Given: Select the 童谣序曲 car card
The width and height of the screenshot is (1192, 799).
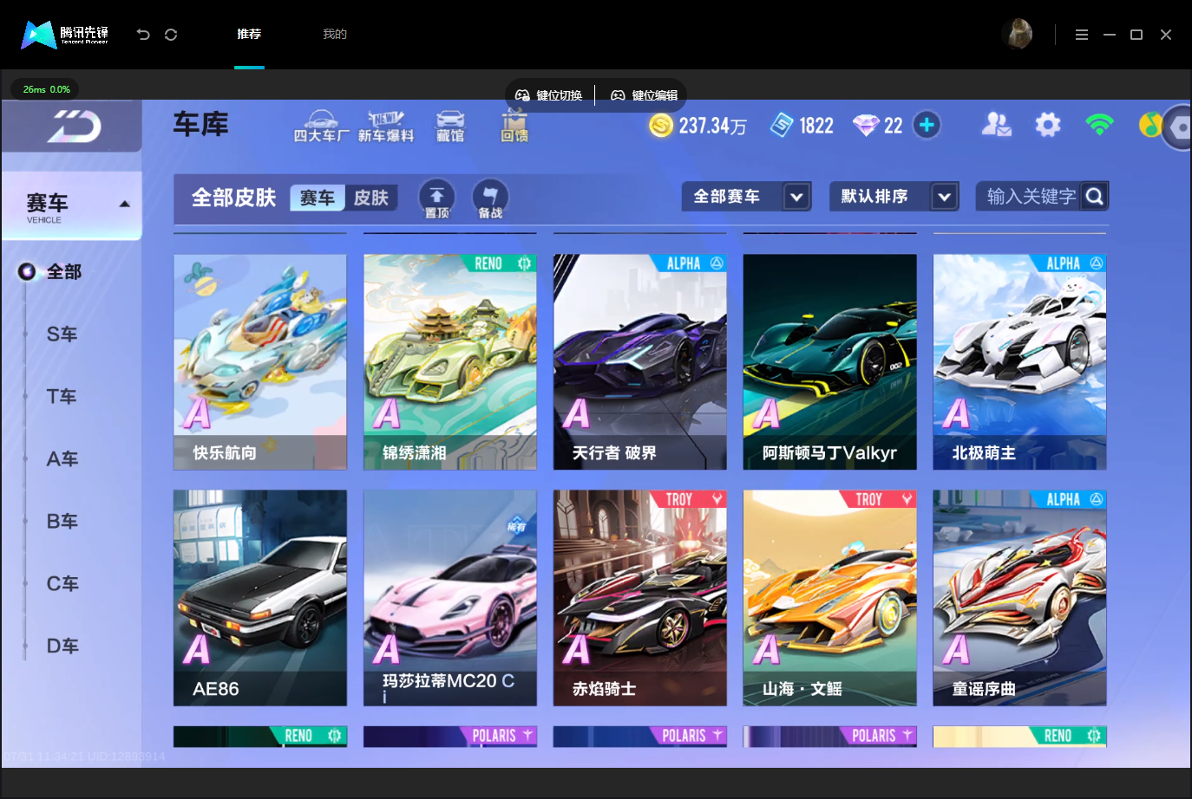Looking at the screenshot, I should [x=1020, y=598].
